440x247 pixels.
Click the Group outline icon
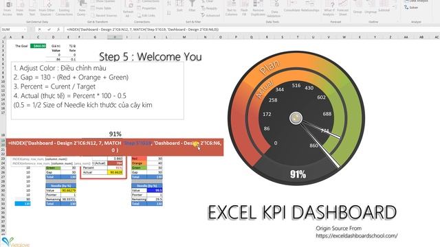pyautogui.click(x=357, y=8)
